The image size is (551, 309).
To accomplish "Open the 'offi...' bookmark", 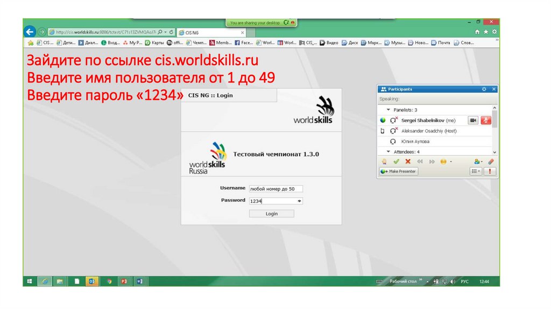I will coord(175,43).
